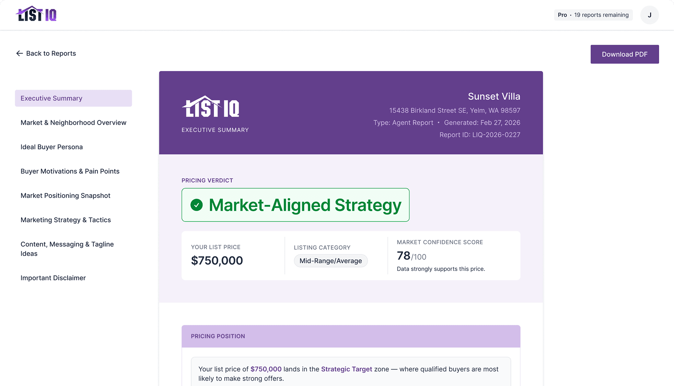Click the LIST IQ logo in the header

(37, 14)
